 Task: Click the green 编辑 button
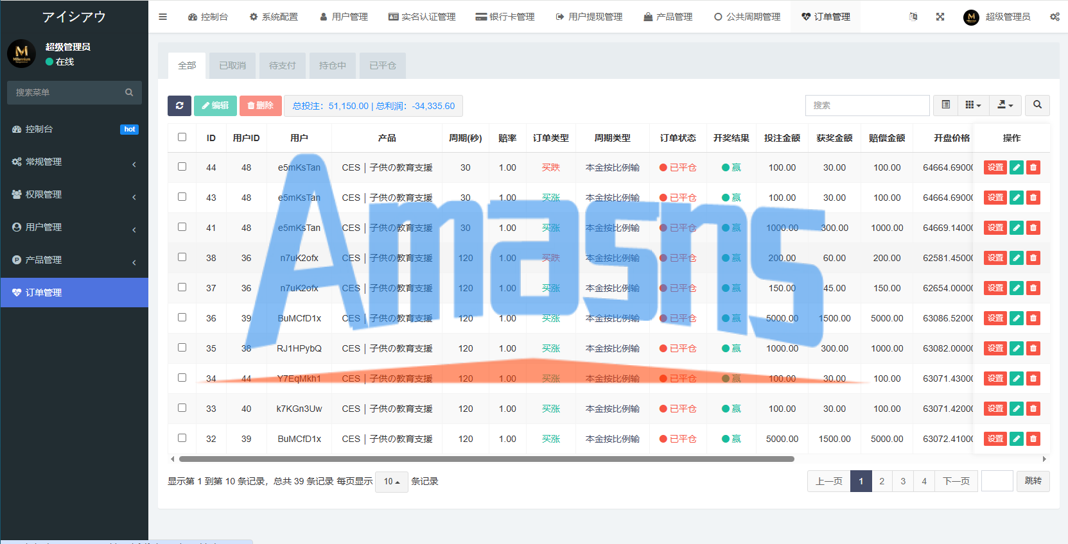point(215,106)
